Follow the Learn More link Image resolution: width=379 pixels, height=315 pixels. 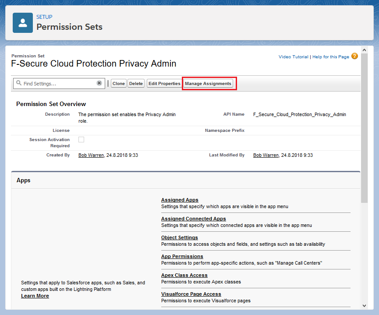35,296
